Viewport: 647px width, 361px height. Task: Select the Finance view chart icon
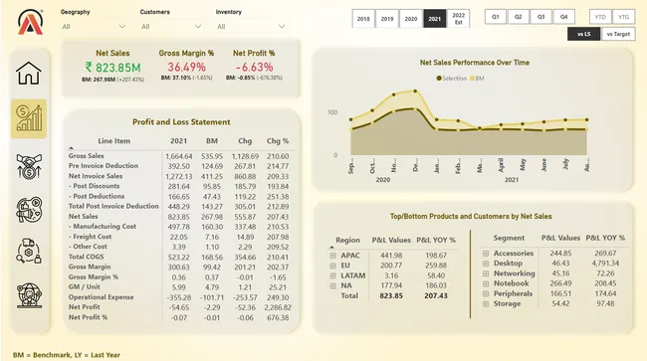(x=29, y=118)
